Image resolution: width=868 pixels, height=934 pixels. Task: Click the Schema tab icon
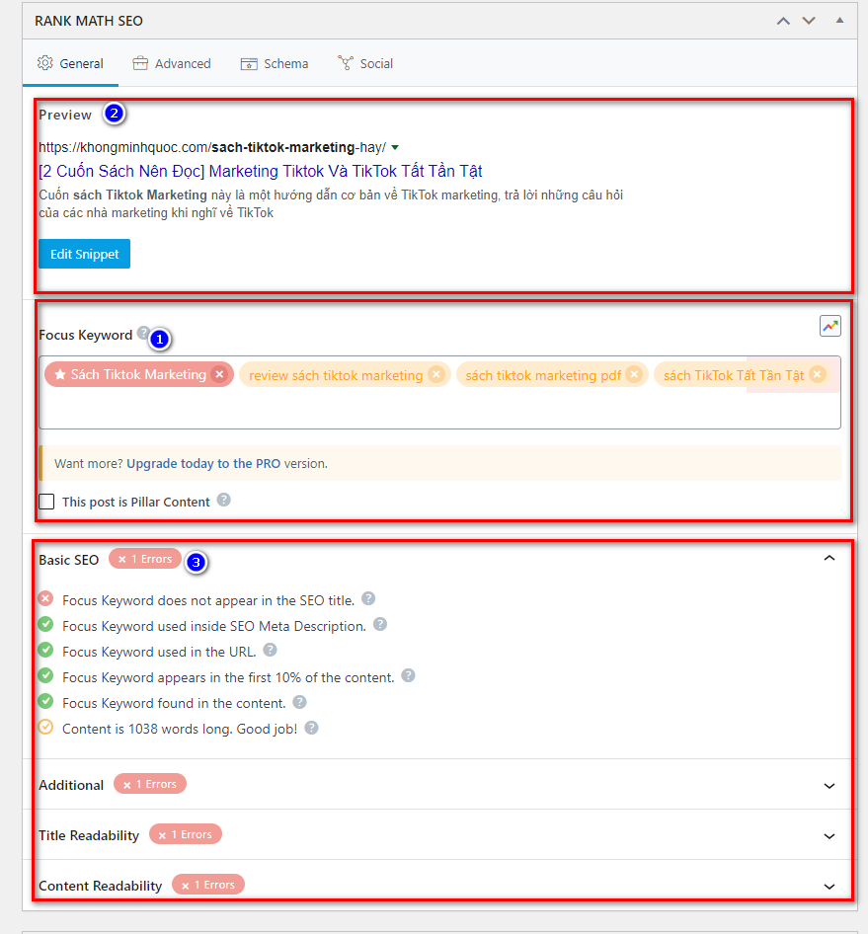[x=248, y=62]
